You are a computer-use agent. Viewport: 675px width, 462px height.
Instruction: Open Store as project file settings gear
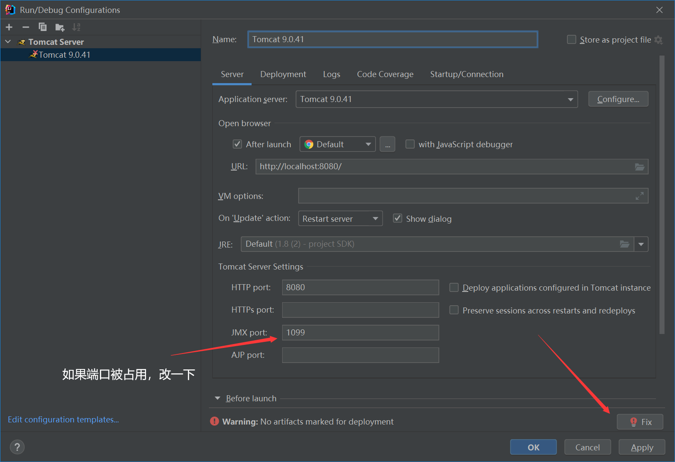tap(658, 40)
